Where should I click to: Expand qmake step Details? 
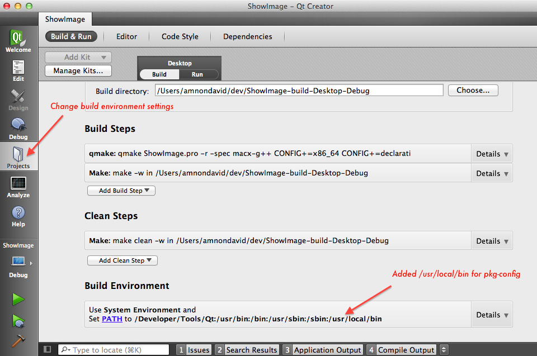click(x=492, y=154)
